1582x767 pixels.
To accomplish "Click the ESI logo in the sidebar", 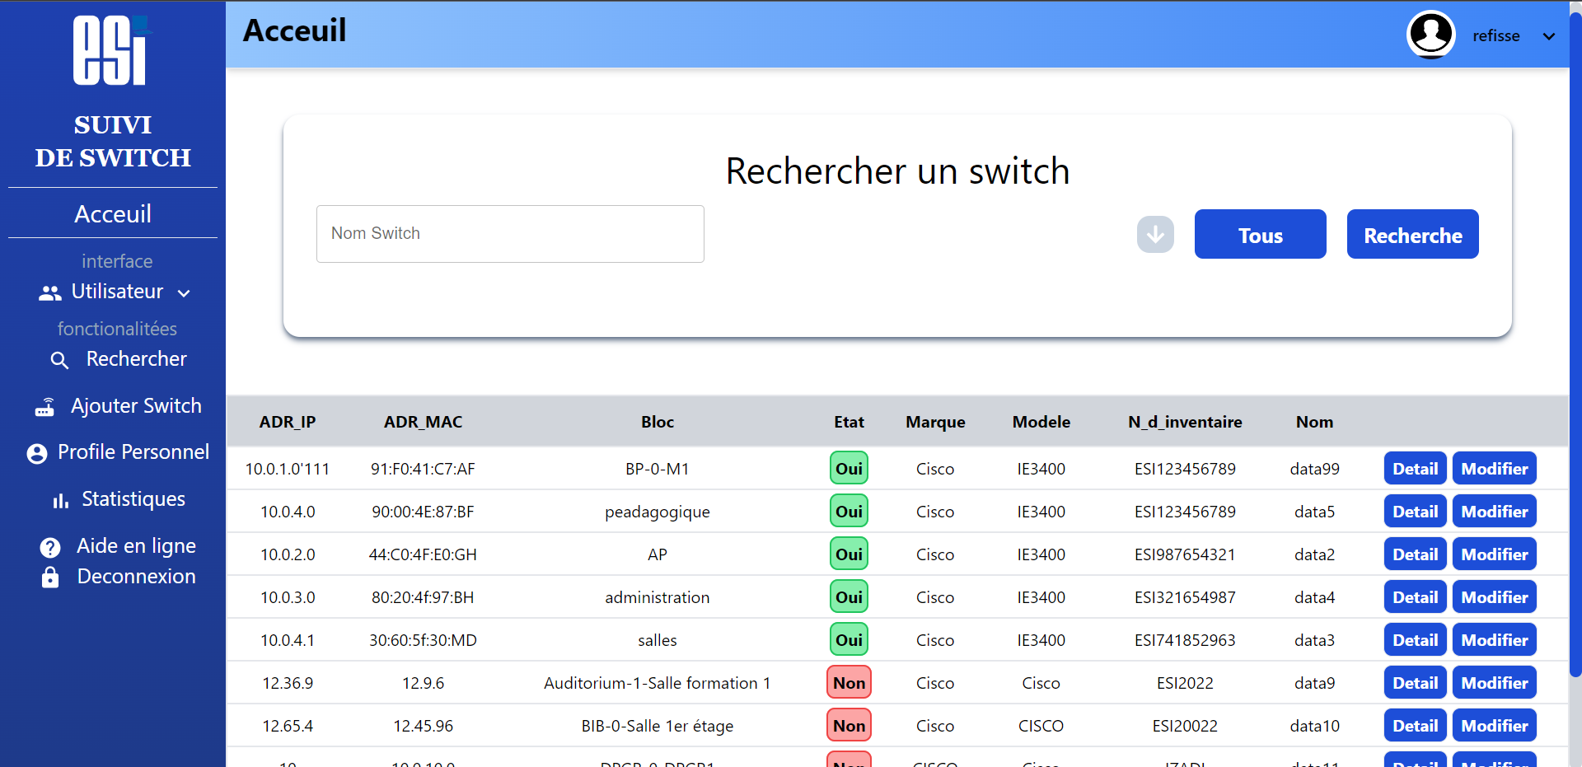I will (x=111, y=50).
